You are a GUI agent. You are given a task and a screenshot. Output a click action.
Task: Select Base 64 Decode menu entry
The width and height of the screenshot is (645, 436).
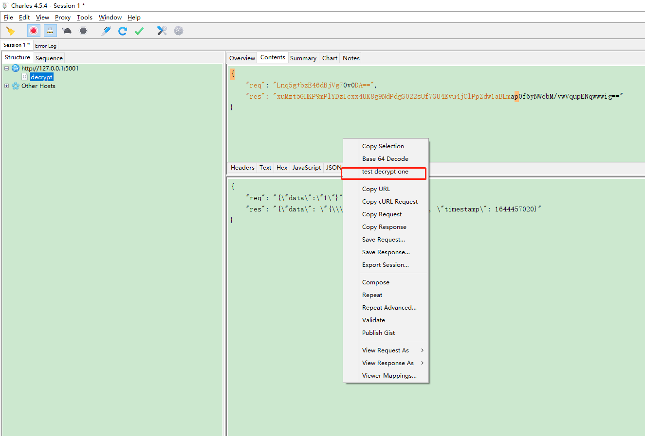385,159
